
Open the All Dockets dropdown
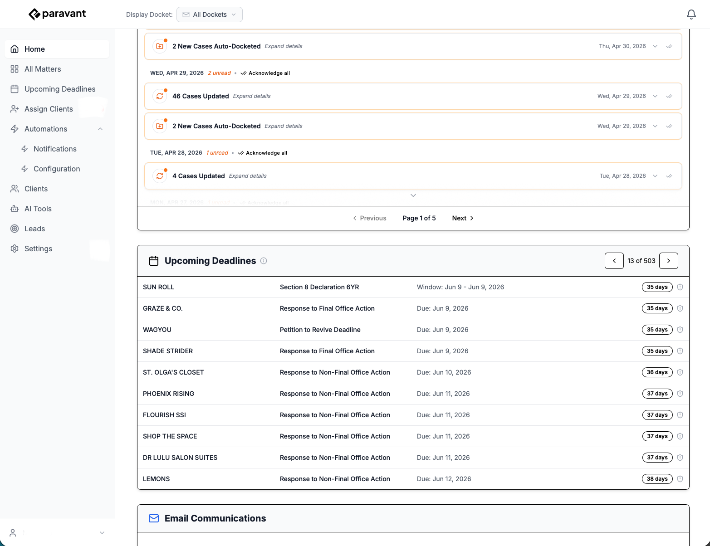click(x=210, y=15)
